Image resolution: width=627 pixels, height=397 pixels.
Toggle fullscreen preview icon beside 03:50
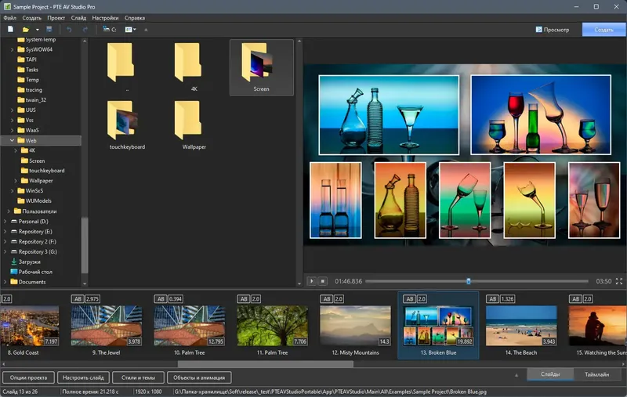tap(620, 280)
